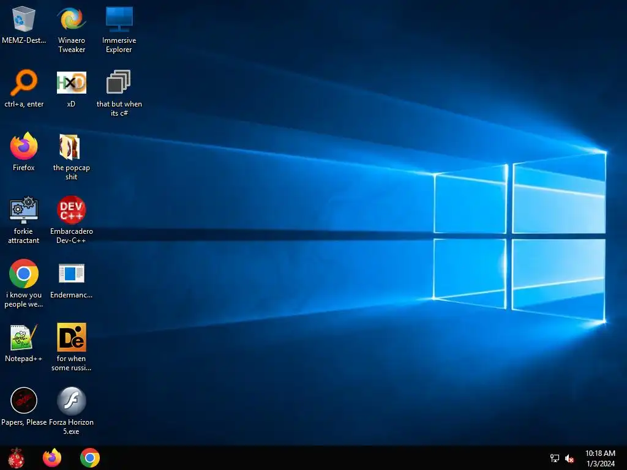Open Firefox from the taskbar
Image resolution: width=627 pixels, height=470 pixels.
(52, 458)
